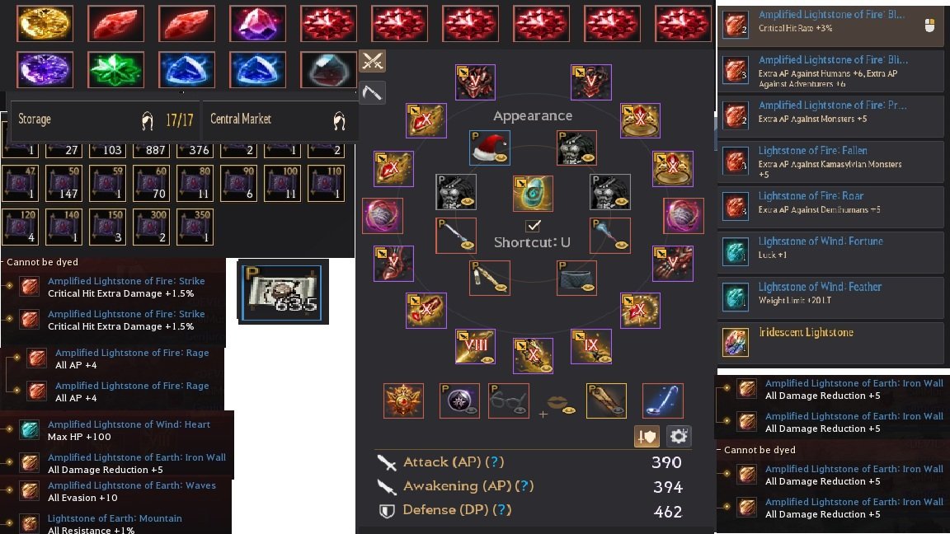
Task: Select the crossed swords combat gear icon
Action: tap(372, 61)
